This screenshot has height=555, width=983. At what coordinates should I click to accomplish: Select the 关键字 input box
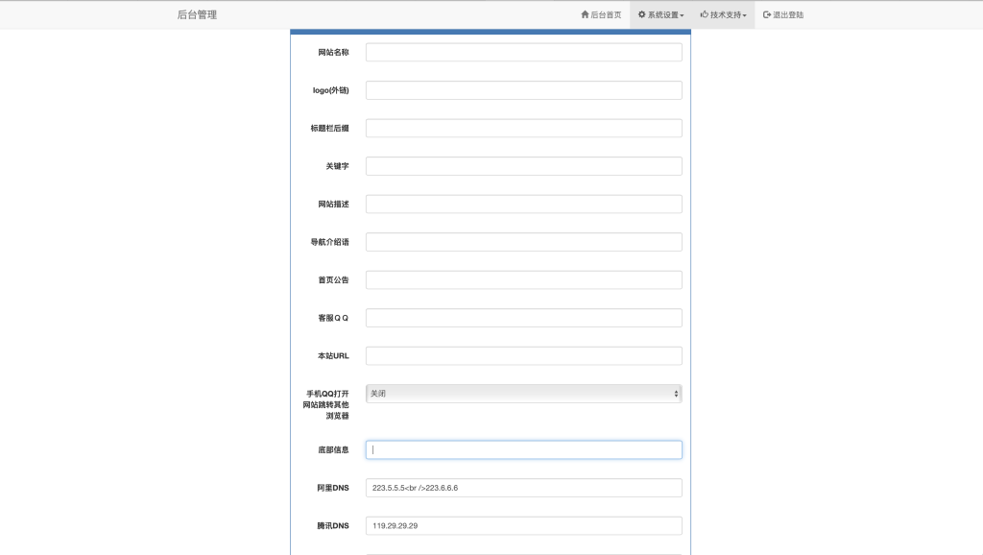pyautogui.click(x=523, y=165)
